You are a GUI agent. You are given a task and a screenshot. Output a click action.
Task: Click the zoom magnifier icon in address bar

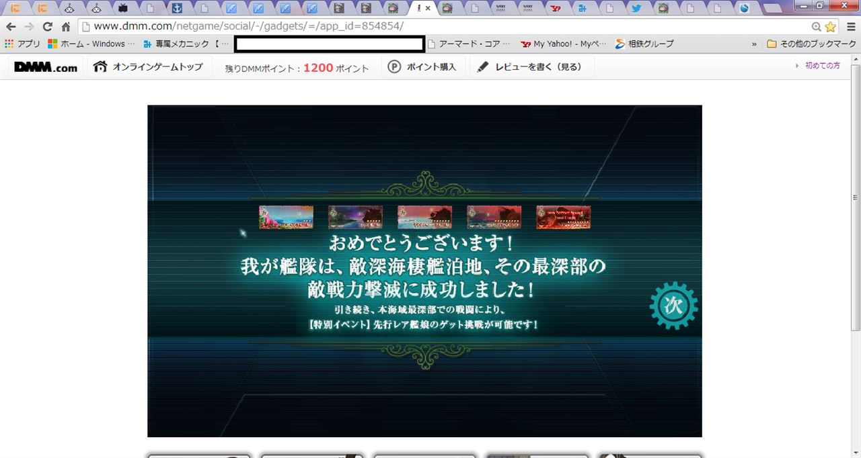coord(816,27)
